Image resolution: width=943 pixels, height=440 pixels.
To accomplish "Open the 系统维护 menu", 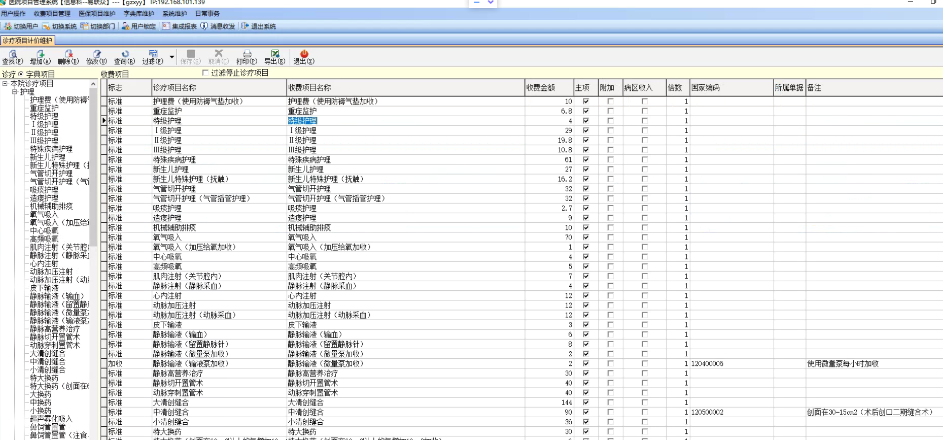I will pos(174,14).
